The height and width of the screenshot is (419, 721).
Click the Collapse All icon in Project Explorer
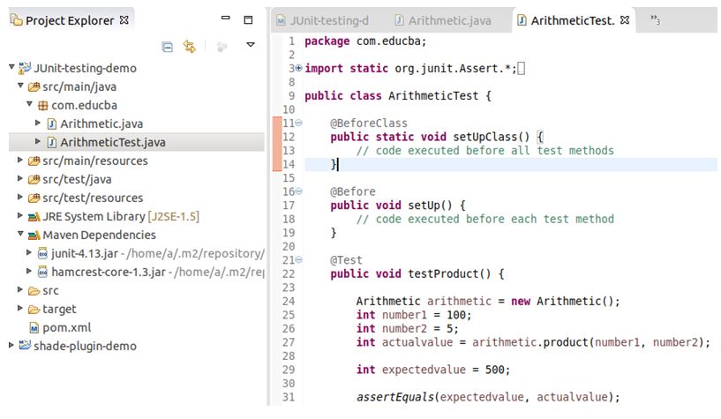pos(168,47)
